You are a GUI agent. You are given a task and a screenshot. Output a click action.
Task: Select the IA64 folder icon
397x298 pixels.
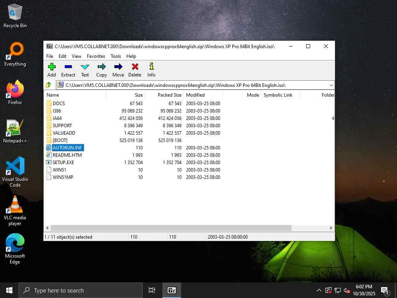[x=49, y=118]
